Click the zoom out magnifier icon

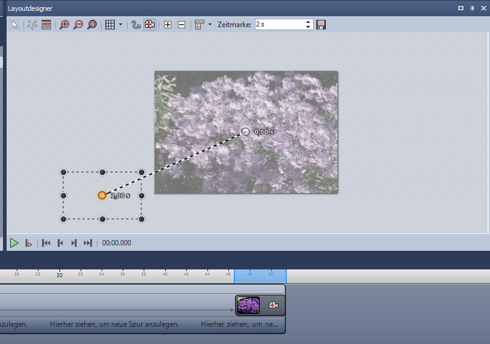tap(78, 25)
